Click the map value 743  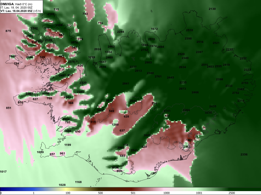click(85, 14)
